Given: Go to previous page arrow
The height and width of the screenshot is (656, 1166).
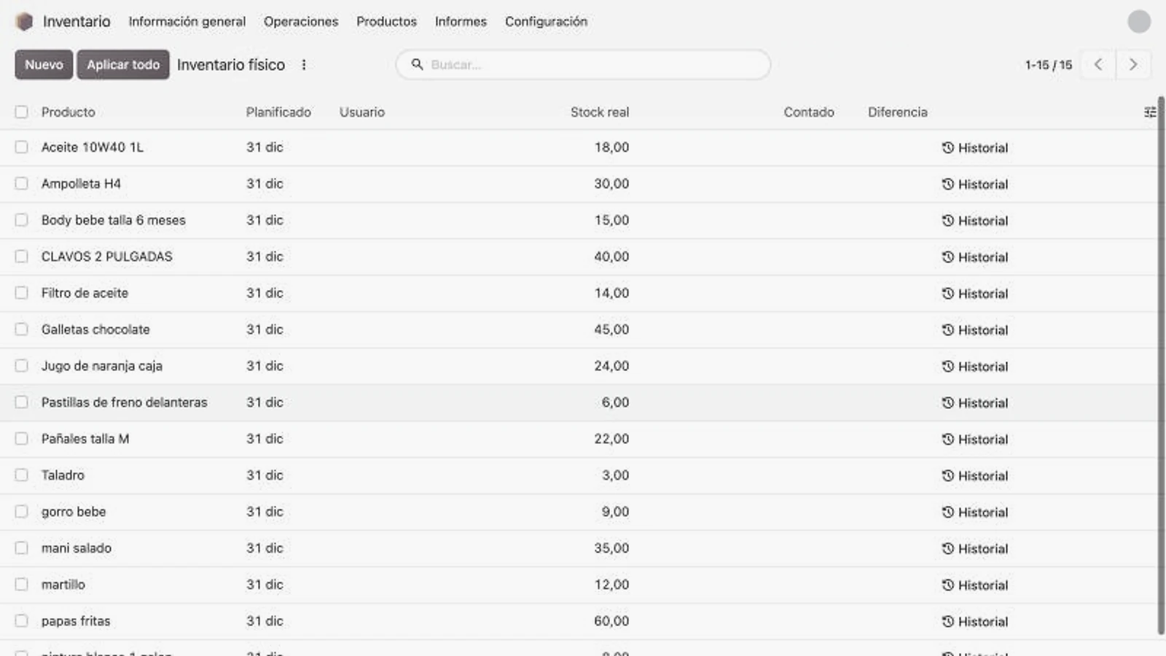Looking at the screenshot, I should click(x=1098, y=65).
